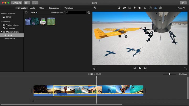Open the speed speedometer tool
Screen dimensions: 189x106
click(x=150, y=8)
